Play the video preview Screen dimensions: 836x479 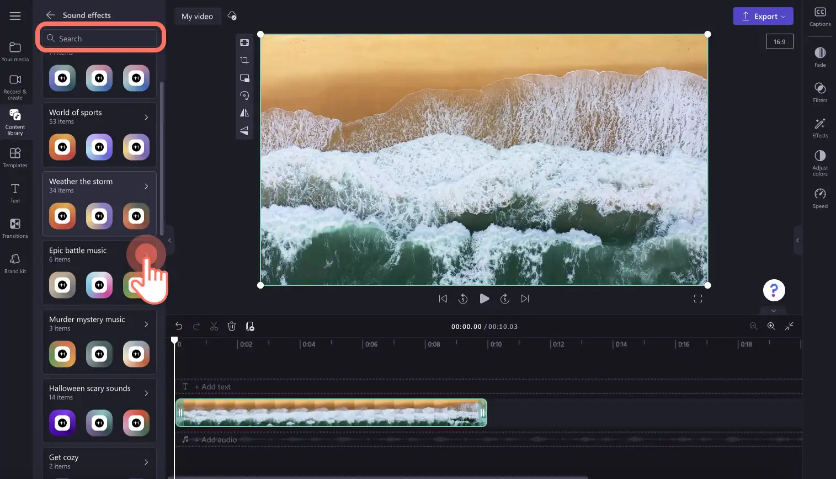pyautogui.click(x=484, y=299)
